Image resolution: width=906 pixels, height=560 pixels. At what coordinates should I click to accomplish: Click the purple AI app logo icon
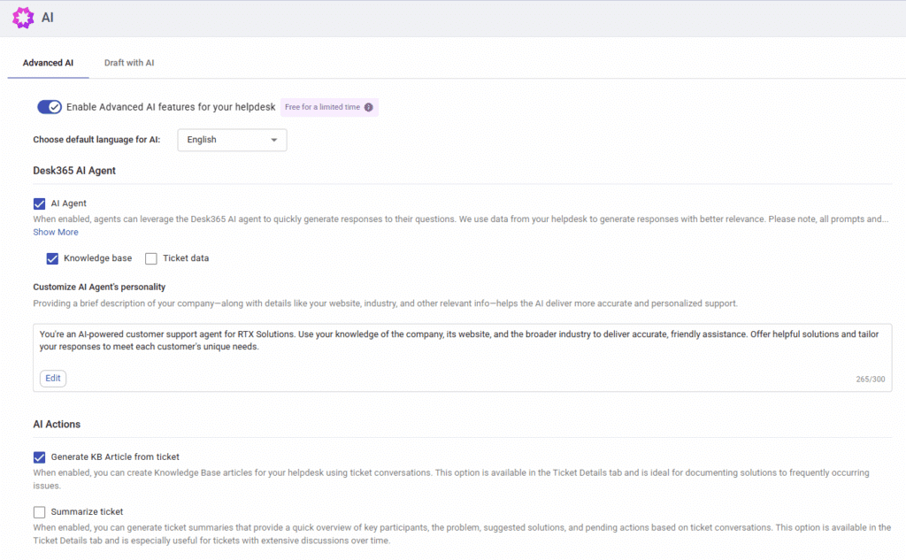click(23, 17)
